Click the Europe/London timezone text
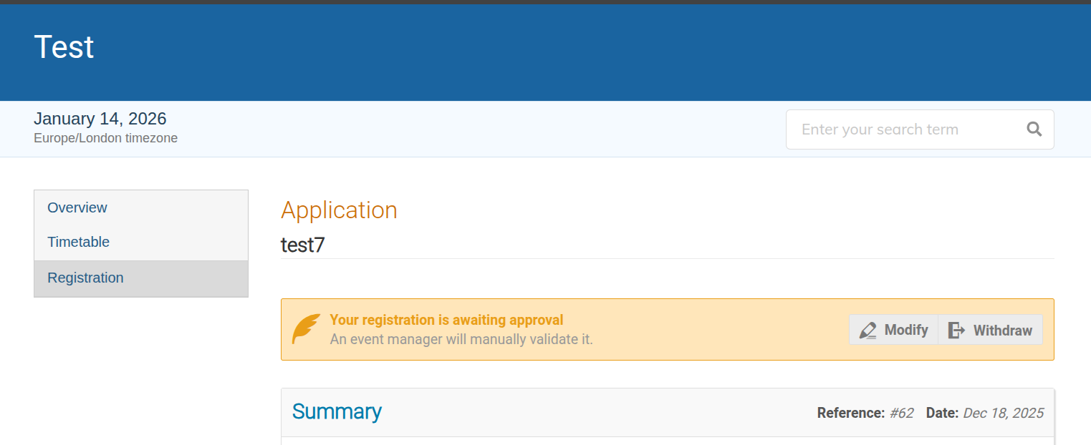This screenshot has width=1091, height=445. click(x=105, y=138)
